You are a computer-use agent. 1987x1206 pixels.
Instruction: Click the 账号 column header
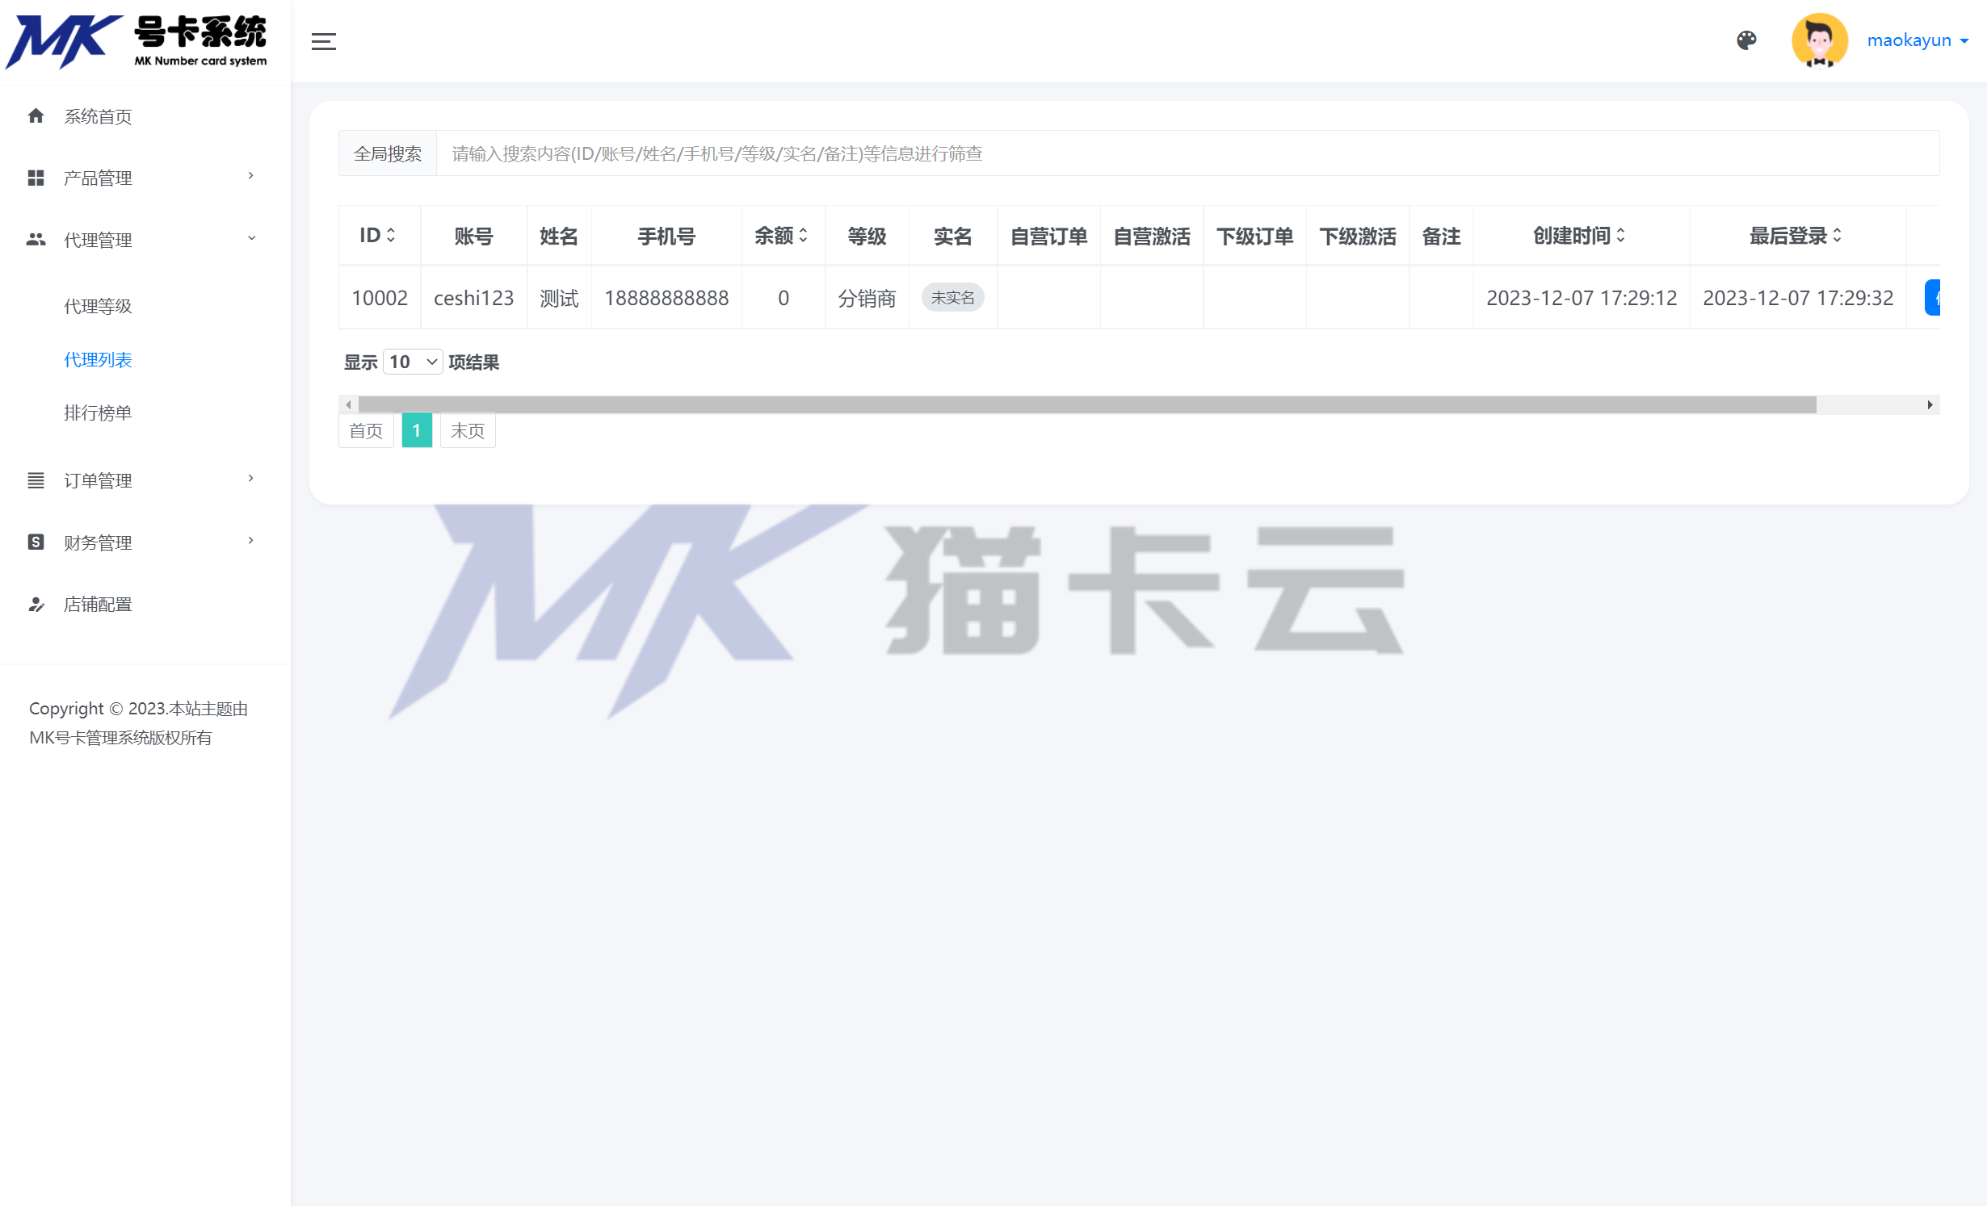[473, 236]
